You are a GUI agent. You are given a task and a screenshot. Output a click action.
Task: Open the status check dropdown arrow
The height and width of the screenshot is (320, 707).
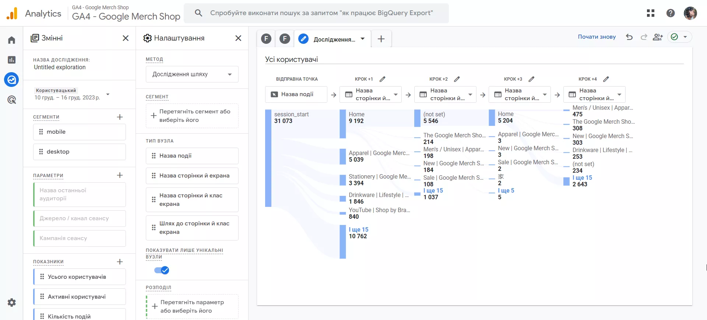685,37
